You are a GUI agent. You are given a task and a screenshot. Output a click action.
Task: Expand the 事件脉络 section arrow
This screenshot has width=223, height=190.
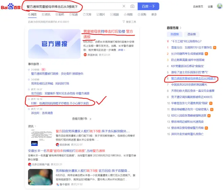point(41,64)
